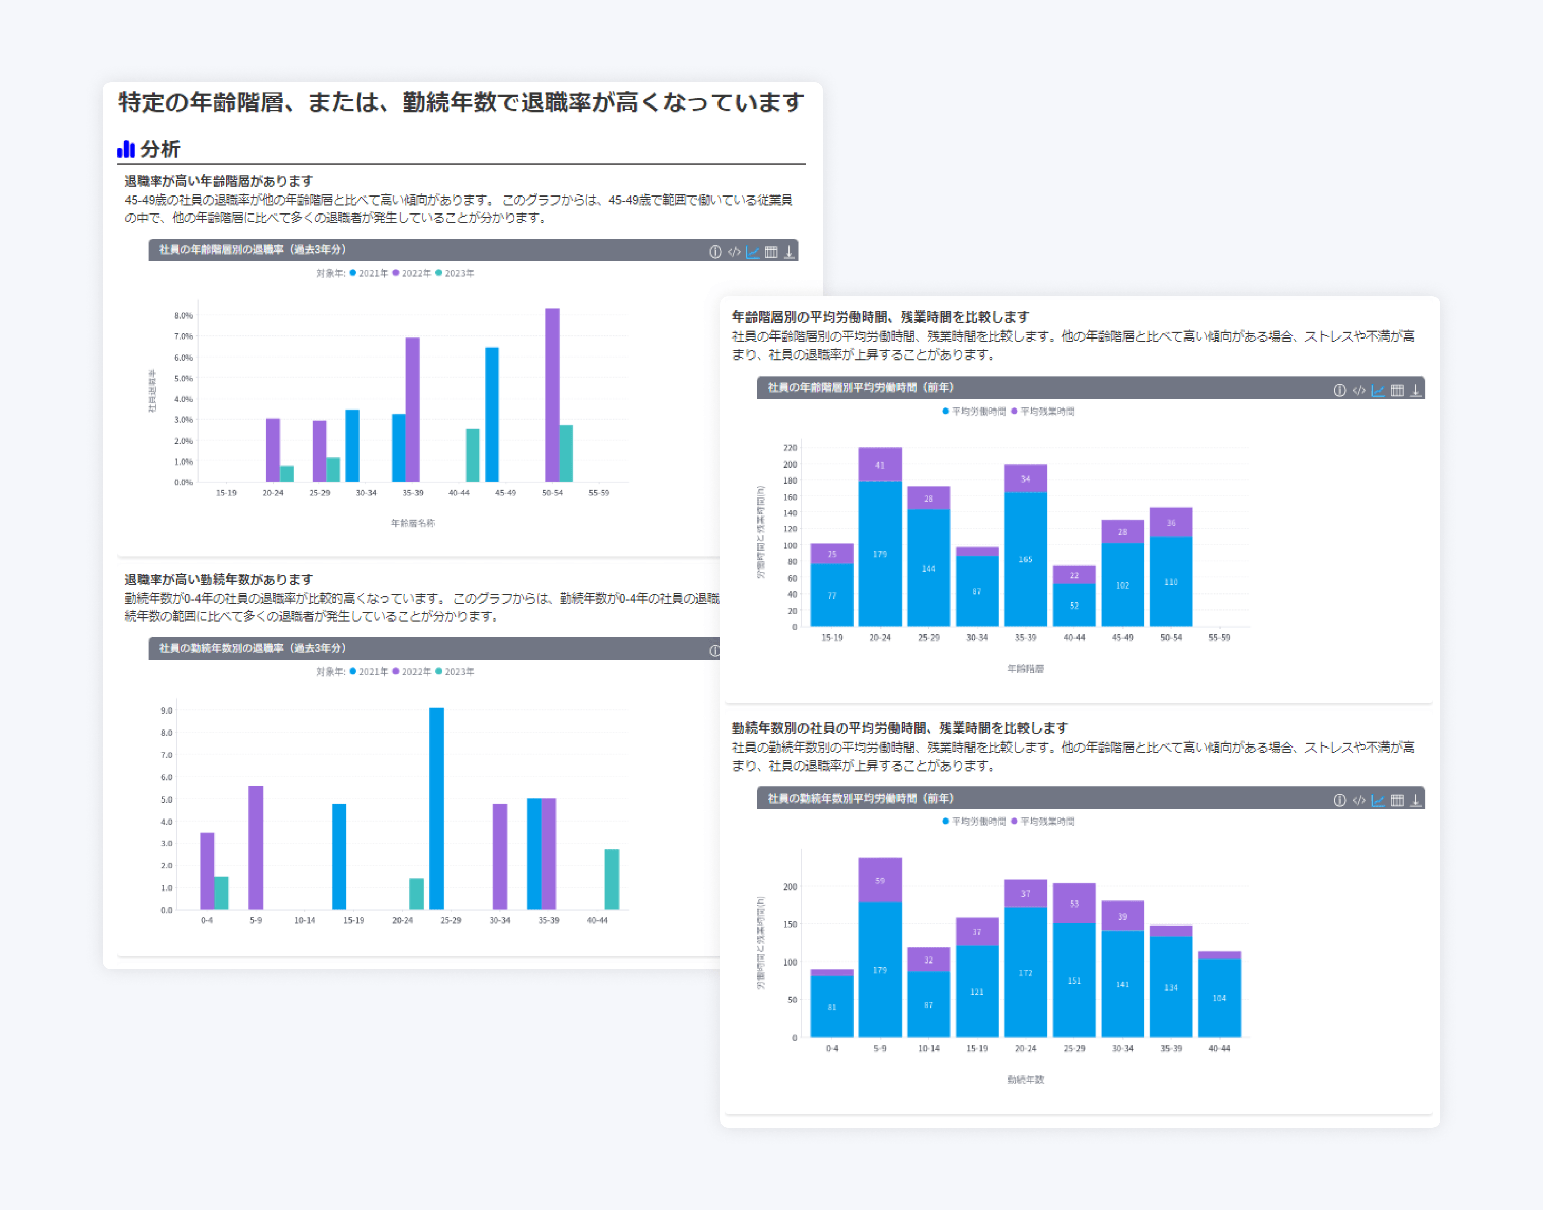The width and height of the screenshot is (1543, 1210).
Task: Download the tenure working hours chart
Action: point(1415,800)
